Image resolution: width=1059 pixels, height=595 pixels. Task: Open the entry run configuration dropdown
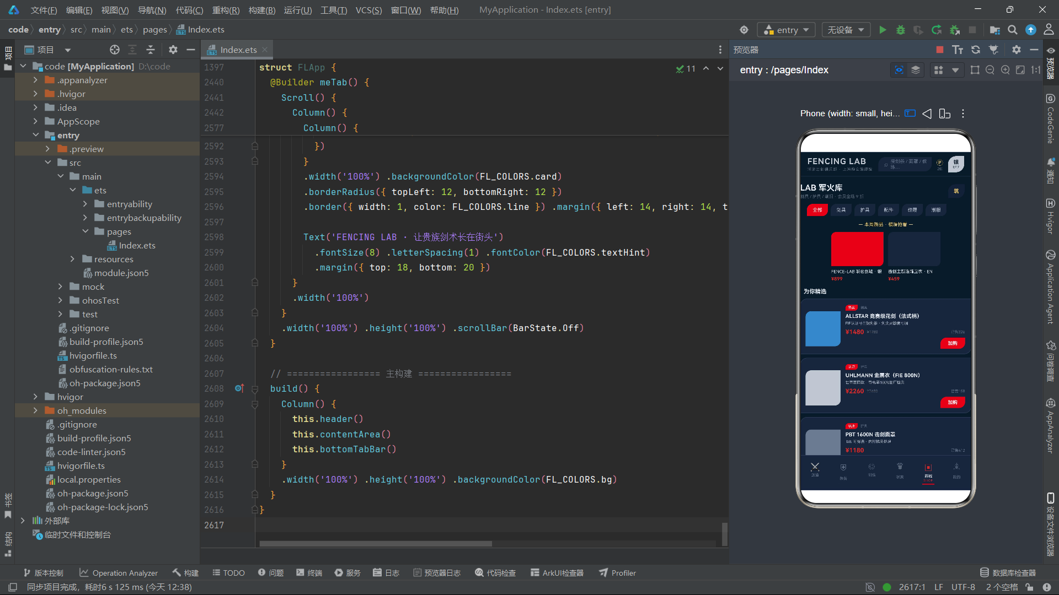tap(787, 30)
